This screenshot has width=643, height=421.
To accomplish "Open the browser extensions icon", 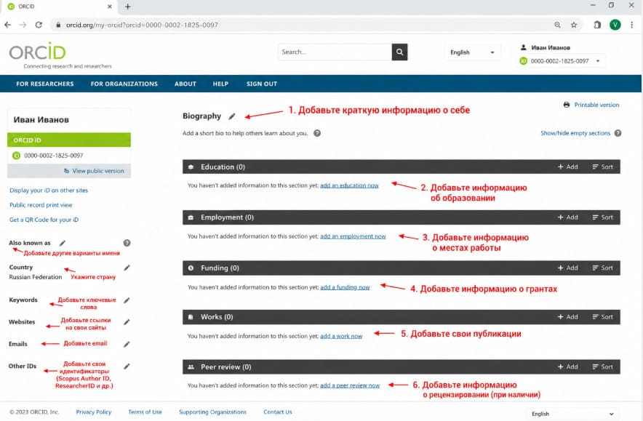I will click(x=597, y=25).
